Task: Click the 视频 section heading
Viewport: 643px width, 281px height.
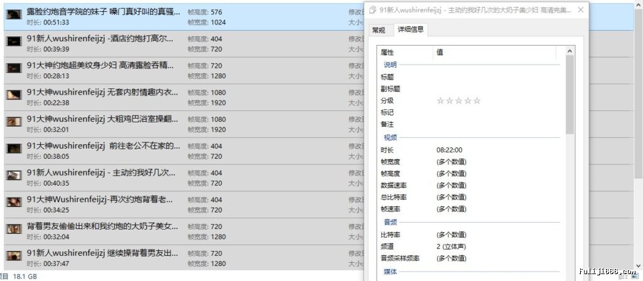Action: (390, 138)
